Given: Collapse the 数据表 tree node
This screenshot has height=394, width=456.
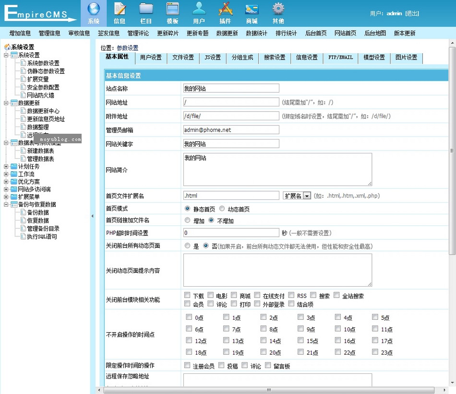Looking at the screenshot, I should click(x=6, y=142).
